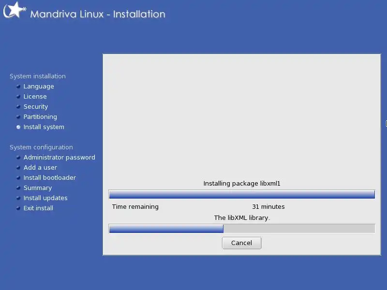
Task: Click the 'Time remaining' label
Action: (135, 207)
